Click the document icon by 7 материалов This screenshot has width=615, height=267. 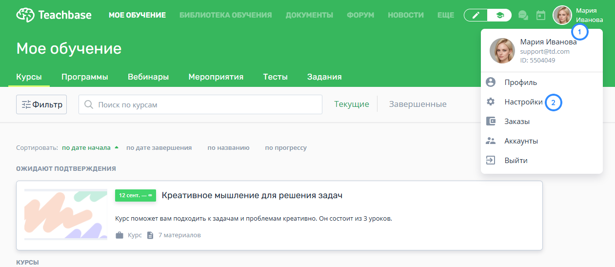[150, 235]
